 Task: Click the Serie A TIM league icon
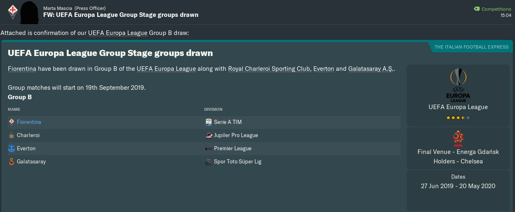208,122
